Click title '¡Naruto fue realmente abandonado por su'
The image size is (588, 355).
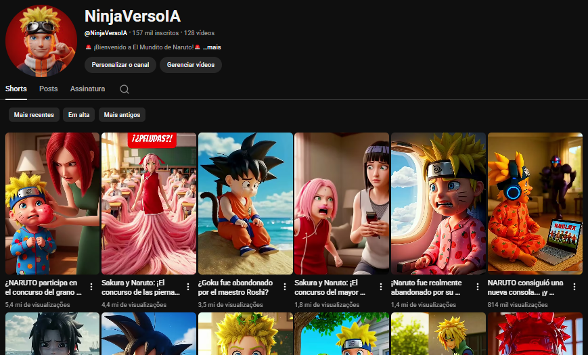[x=426, y=287]
